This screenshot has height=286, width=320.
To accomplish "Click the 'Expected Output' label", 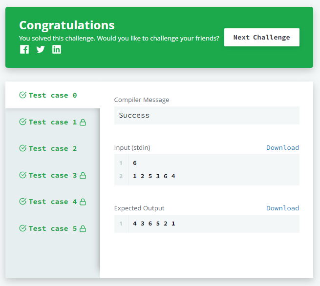I will coord(139,208).
